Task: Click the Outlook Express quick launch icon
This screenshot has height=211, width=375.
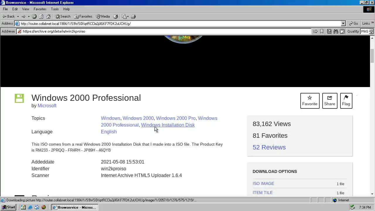Action: tap(37, 207)
